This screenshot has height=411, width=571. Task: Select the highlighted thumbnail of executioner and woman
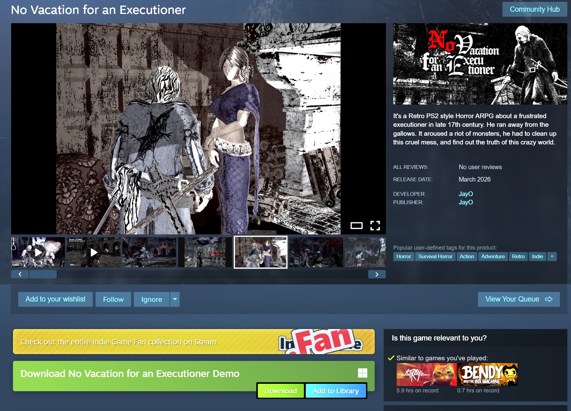pos(261,252)
